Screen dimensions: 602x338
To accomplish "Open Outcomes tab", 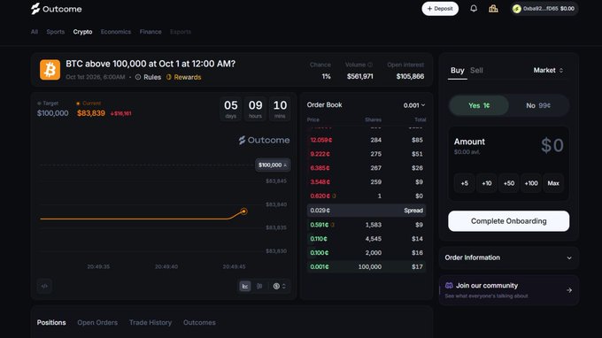I will pos(199,323).
